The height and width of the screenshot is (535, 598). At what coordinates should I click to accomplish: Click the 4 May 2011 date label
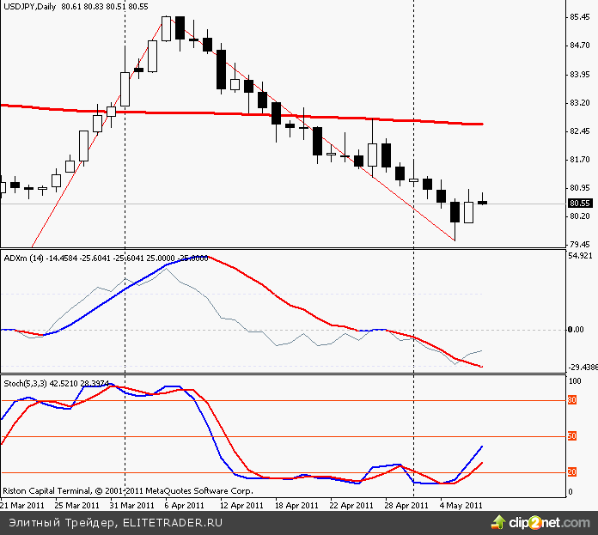[x=461, y=505]
